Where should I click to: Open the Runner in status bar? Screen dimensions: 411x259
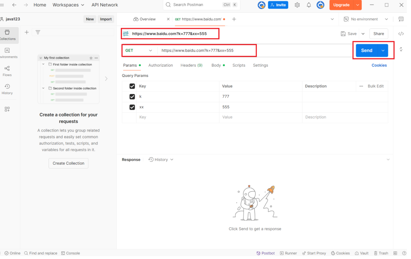click(288, 253)
